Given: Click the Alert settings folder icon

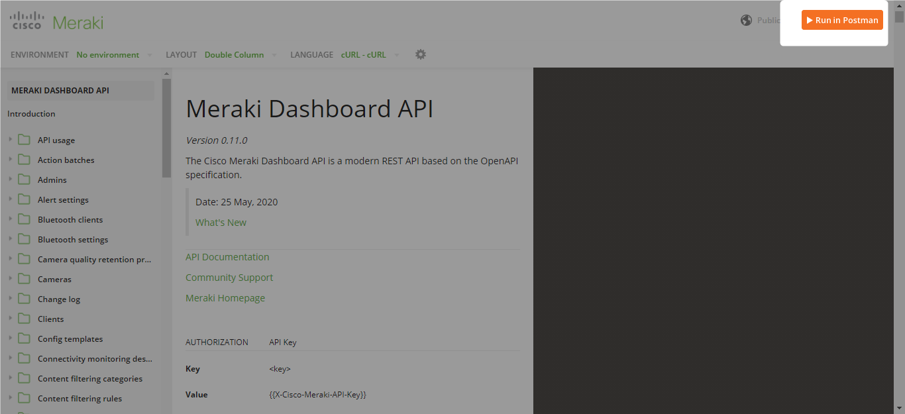Looking at the screenshot, I should [x=25, y=199].
